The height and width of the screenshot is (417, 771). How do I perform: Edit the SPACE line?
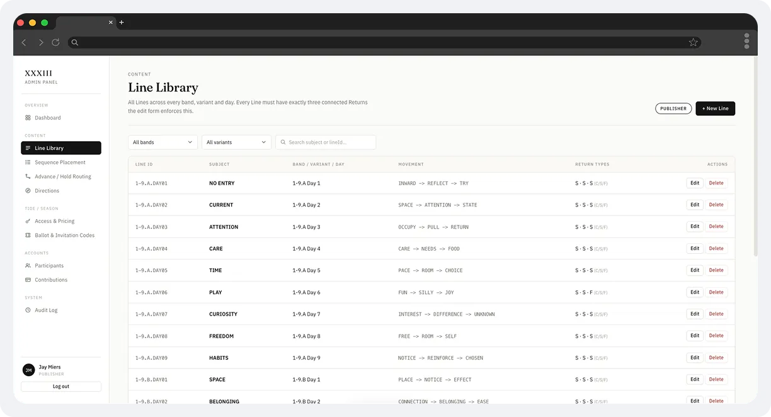point(695,379)
